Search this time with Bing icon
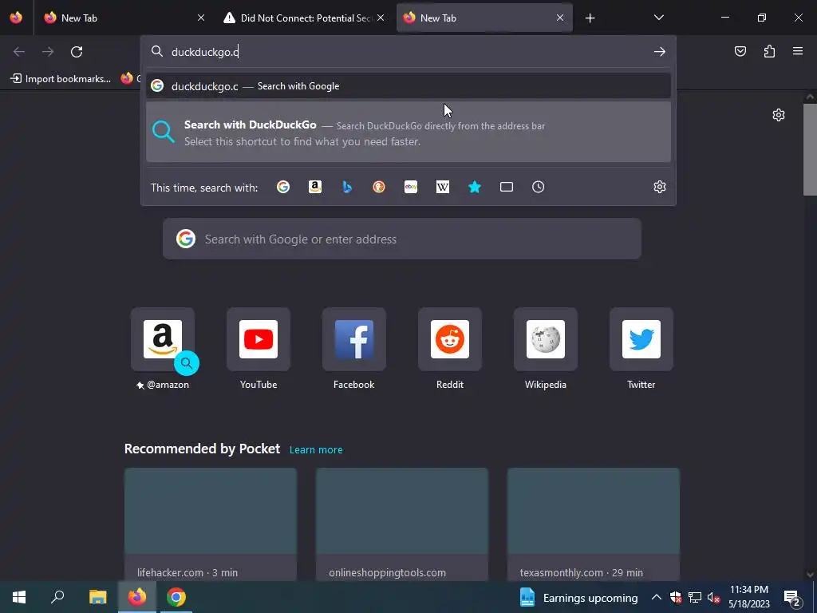This screenshot has width=817, height=613. click(347, 187)
